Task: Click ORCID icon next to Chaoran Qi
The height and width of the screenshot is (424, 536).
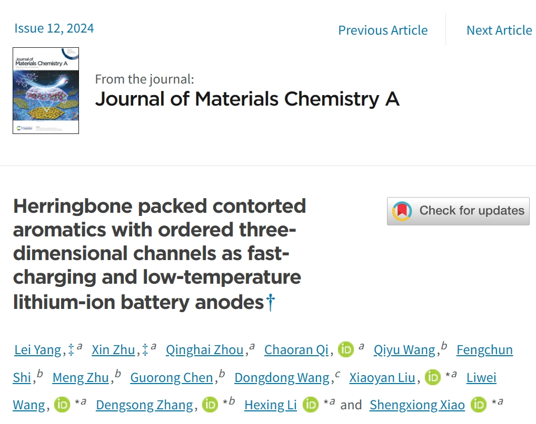Action: [345, 349]
